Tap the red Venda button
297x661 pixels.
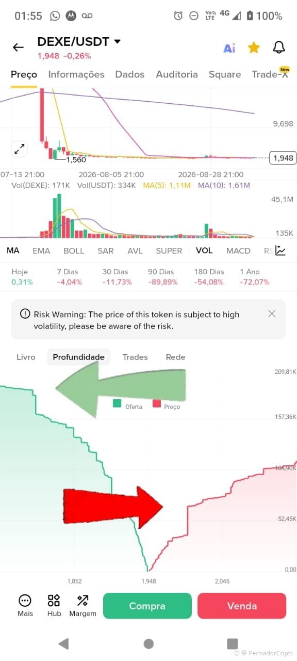[242, 606]
